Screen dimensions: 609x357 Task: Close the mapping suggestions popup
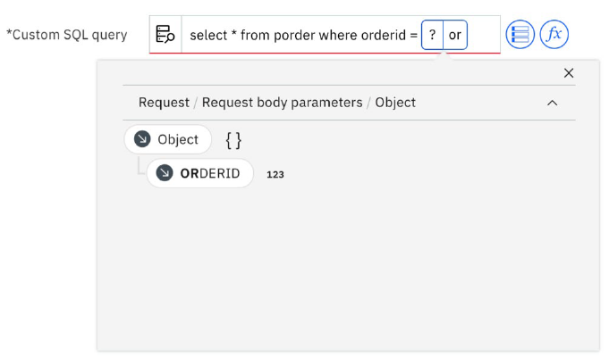point(569,73)
